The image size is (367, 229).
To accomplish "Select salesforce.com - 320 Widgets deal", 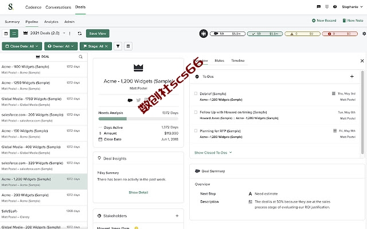I will coord(44,165).
